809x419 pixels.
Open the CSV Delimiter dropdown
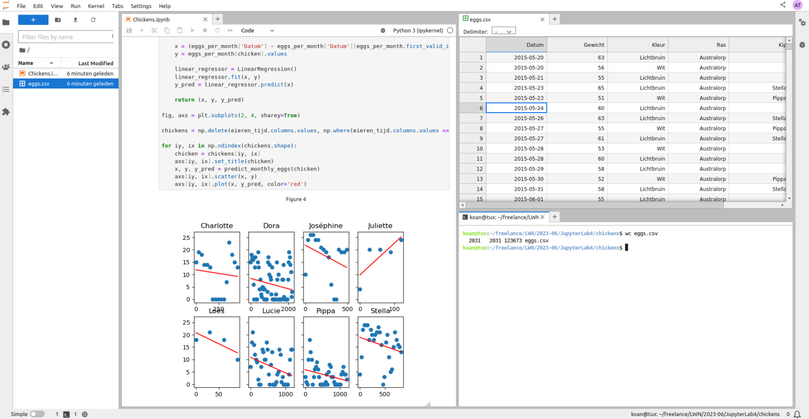502,31
